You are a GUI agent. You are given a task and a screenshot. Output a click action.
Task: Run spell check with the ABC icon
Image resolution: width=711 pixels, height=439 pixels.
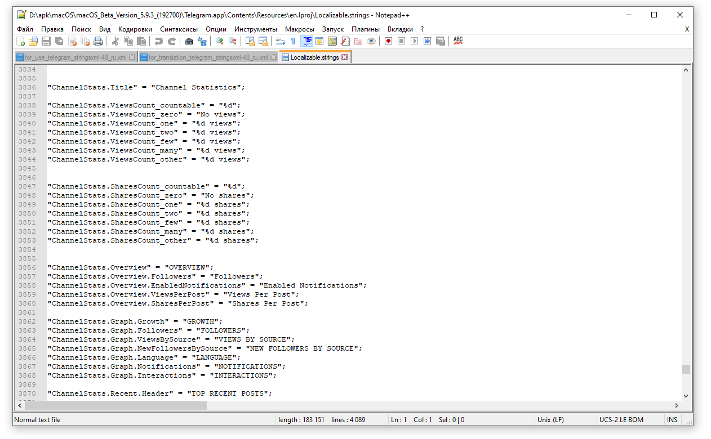point(458,41)
